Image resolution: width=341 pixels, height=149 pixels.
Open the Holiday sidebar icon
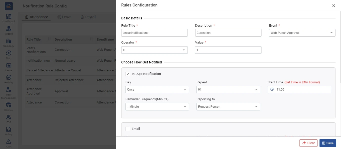(x=9, y=78)
